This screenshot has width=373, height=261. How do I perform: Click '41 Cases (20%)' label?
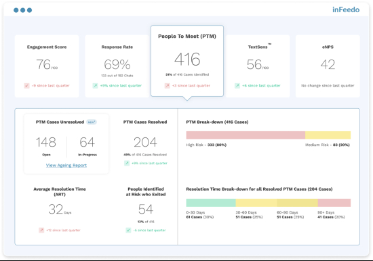(x=331, y=217)
